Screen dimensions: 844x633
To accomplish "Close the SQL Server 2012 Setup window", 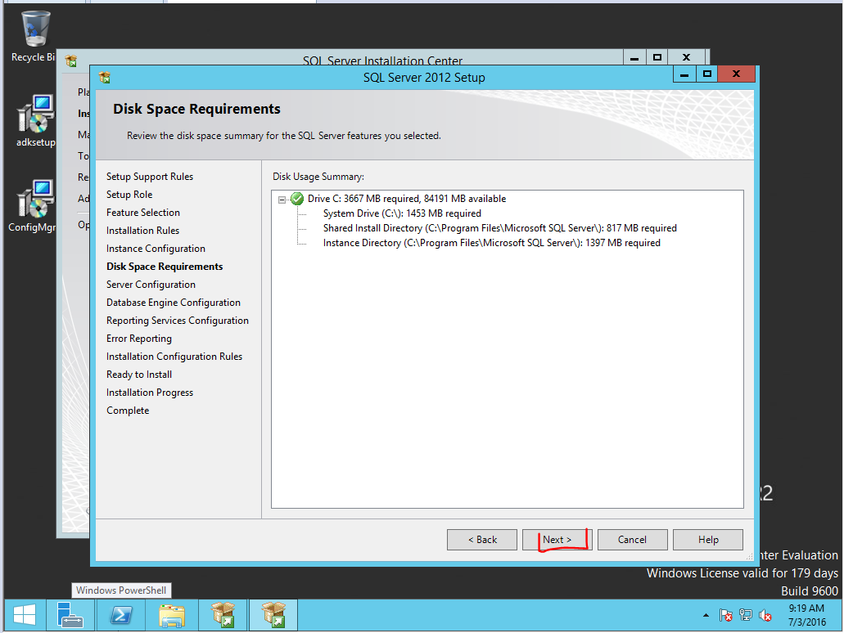I will click(736, 74).
